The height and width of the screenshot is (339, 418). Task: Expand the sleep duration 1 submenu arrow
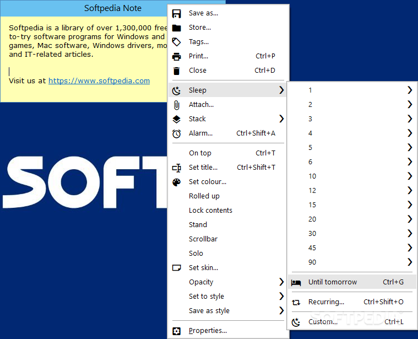tap(410, 90)
